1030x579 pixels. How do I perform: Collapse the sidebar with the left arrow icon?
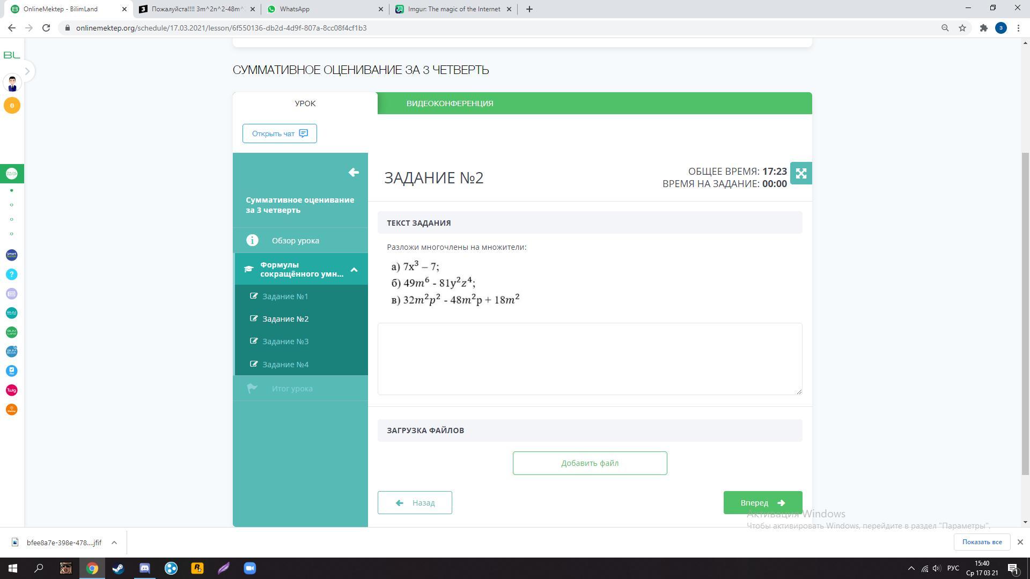click(x=354, y=172)
